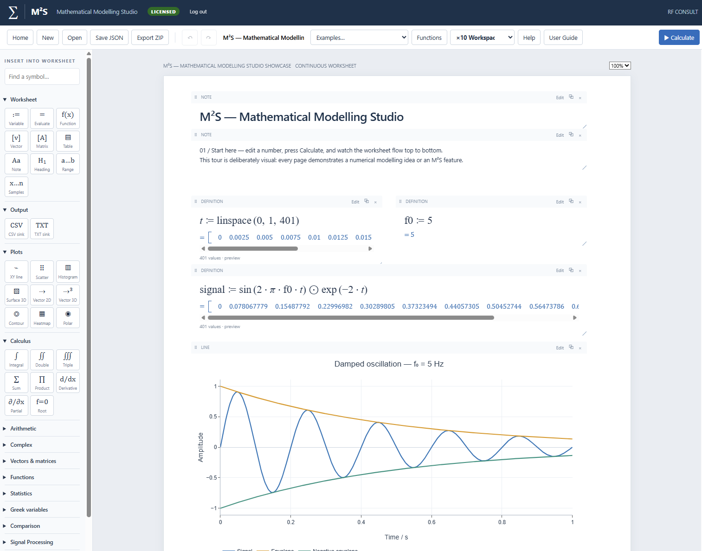
Task: Insert a Samples x...n block
Action: pyautogui.click(x=16, y=187)
